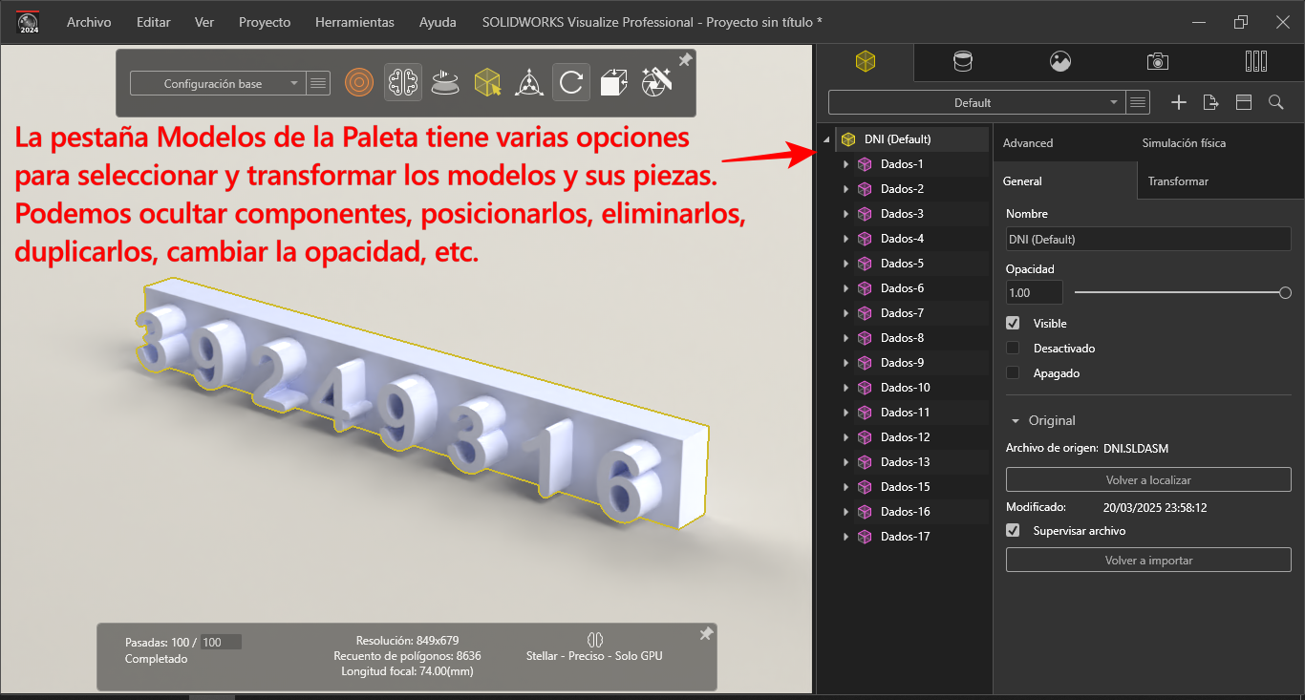Open the Cameras palette tab
1305x700 pixels.
click(1158, 62)
